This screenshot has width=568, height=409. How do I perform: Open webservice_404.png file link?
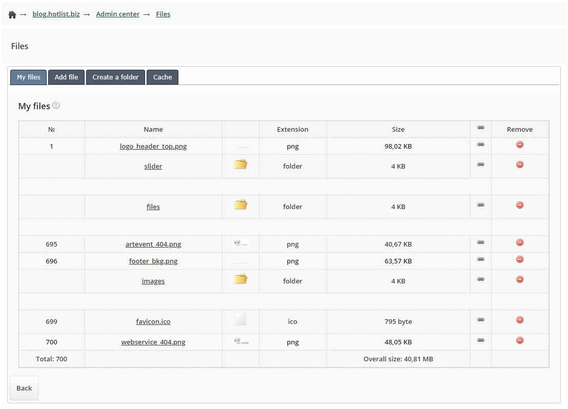(x=153, y=342)
